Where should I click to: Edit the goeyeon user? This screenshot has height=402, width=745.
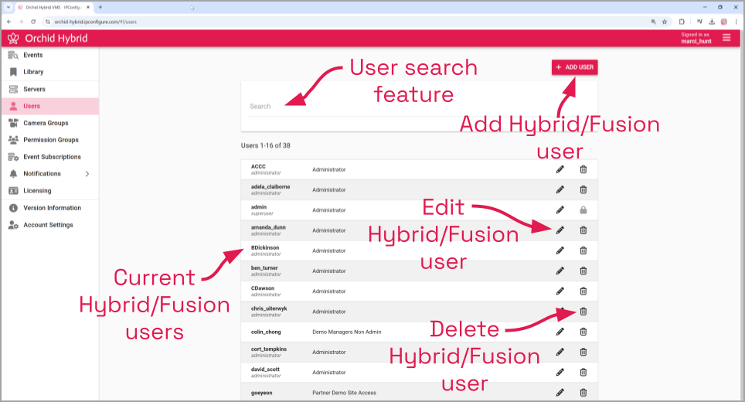pos(560,393)
